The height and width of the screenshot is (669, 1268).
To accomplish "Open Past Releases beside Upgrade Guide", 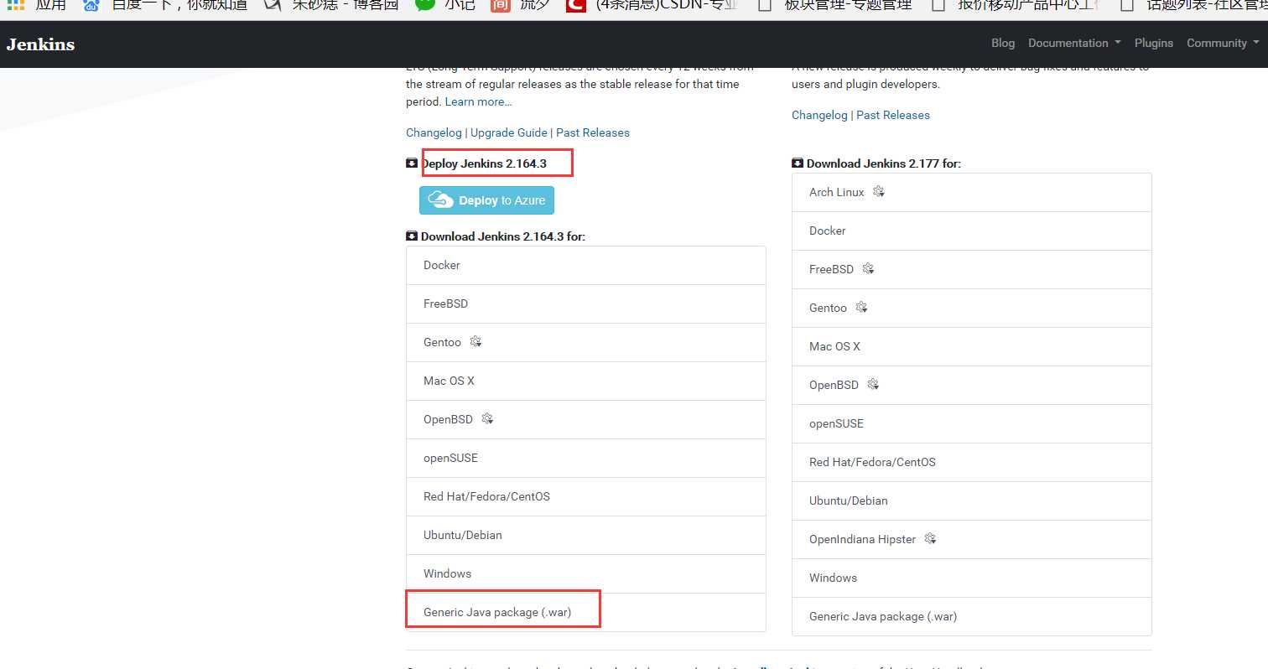I will pyautogui.click(x=593, y=132).
